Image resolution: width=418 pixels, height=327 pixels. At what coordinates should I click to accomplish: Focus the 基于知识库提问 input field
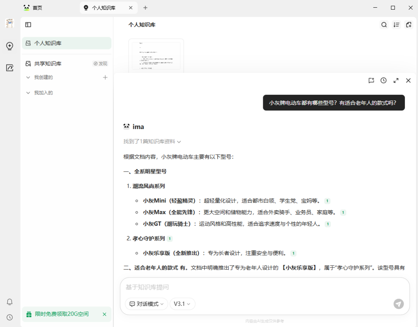point(265,287)
